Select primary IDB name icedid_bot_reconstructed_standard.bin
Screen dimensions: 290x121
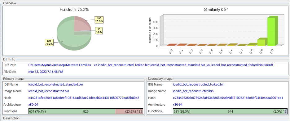pyautogui.click(x=56, y=84)
